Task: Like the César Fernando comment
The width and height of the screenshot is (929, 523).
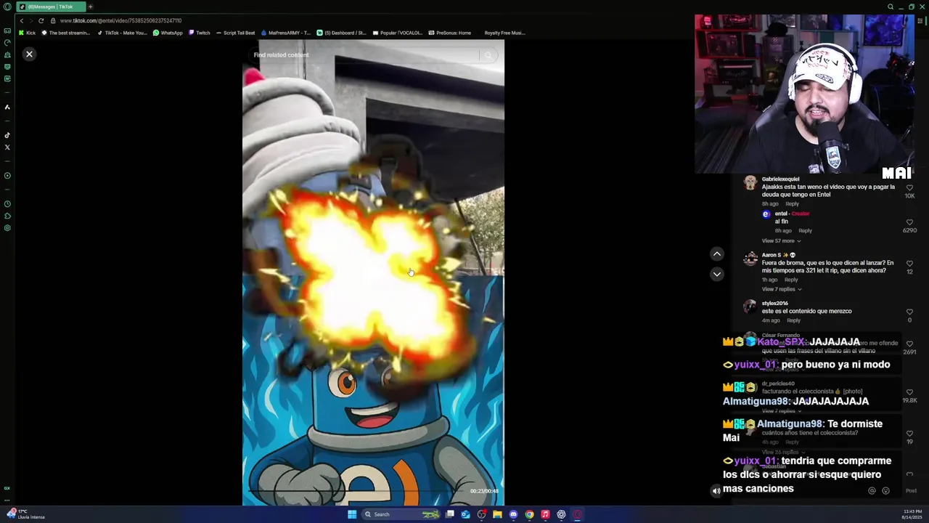Action: coord(909,344)
